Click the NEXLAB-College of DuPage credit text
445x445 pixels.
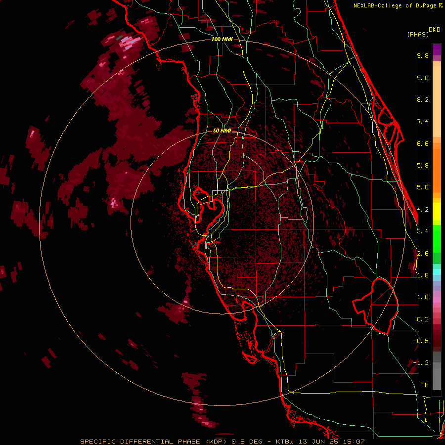(x=395, y=5)
